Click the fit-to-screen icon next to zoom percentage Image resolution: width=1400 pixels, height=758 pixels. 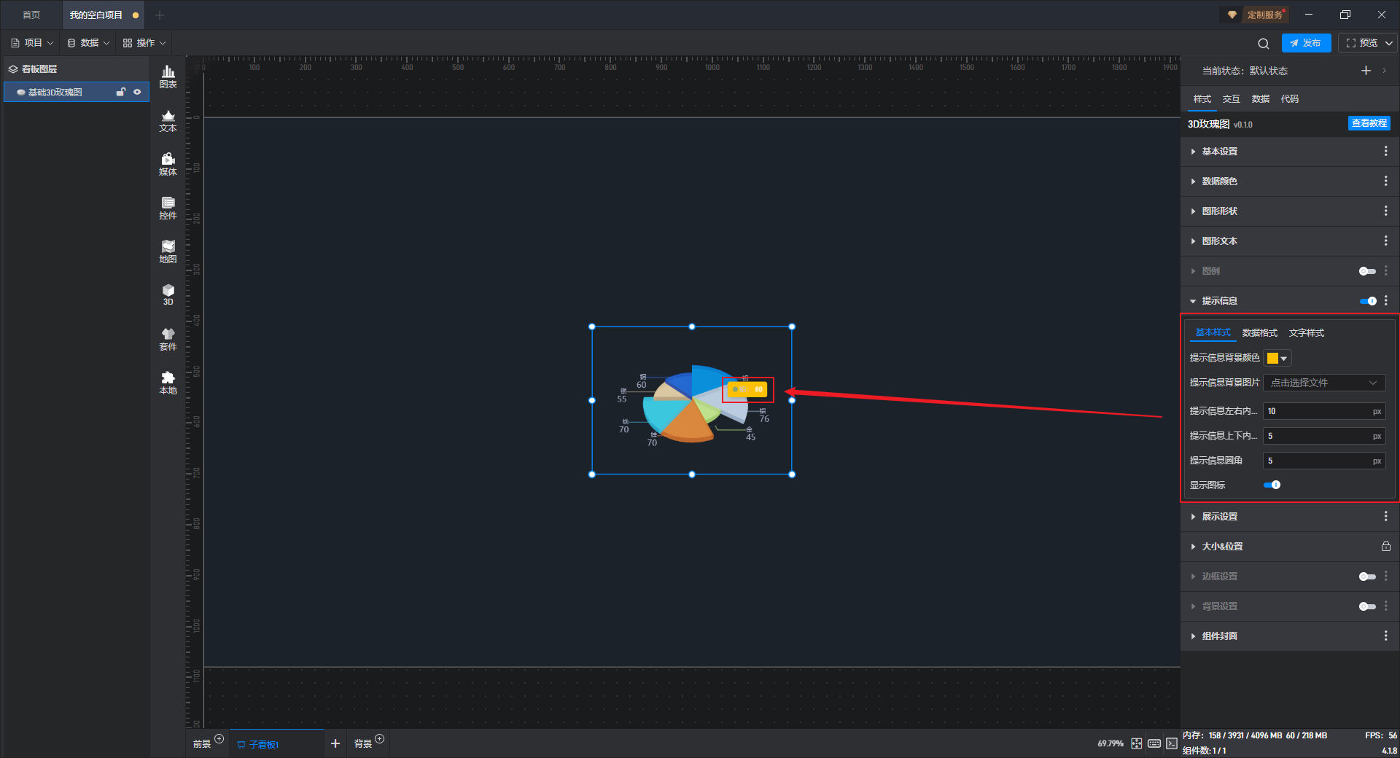tap(1137, 743)
